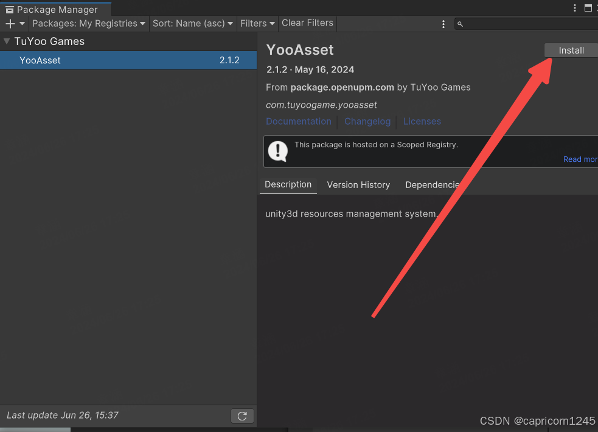Viewport: 598px width, 432px height.
Task: Click the Clear Filters button
Action: click(307, 23)
